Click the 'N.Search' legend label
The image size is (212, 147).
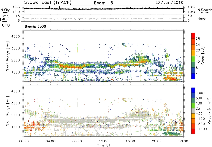tap(205, 10)
